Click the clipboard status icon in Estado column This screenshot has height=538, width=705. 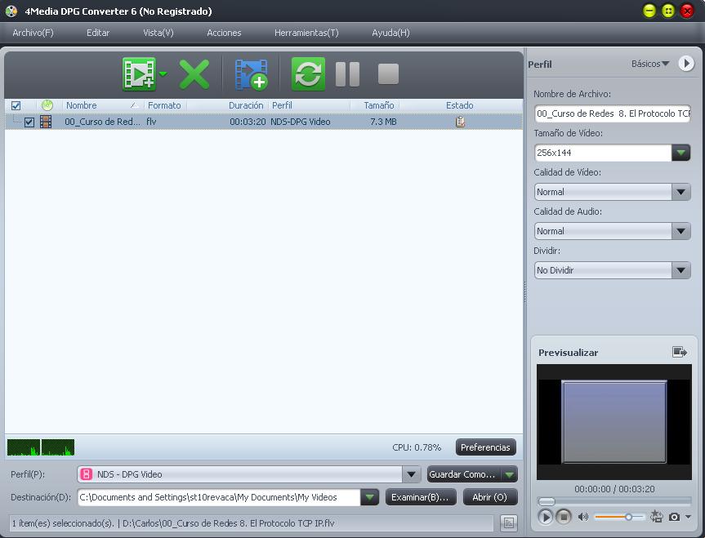[460, 122]
